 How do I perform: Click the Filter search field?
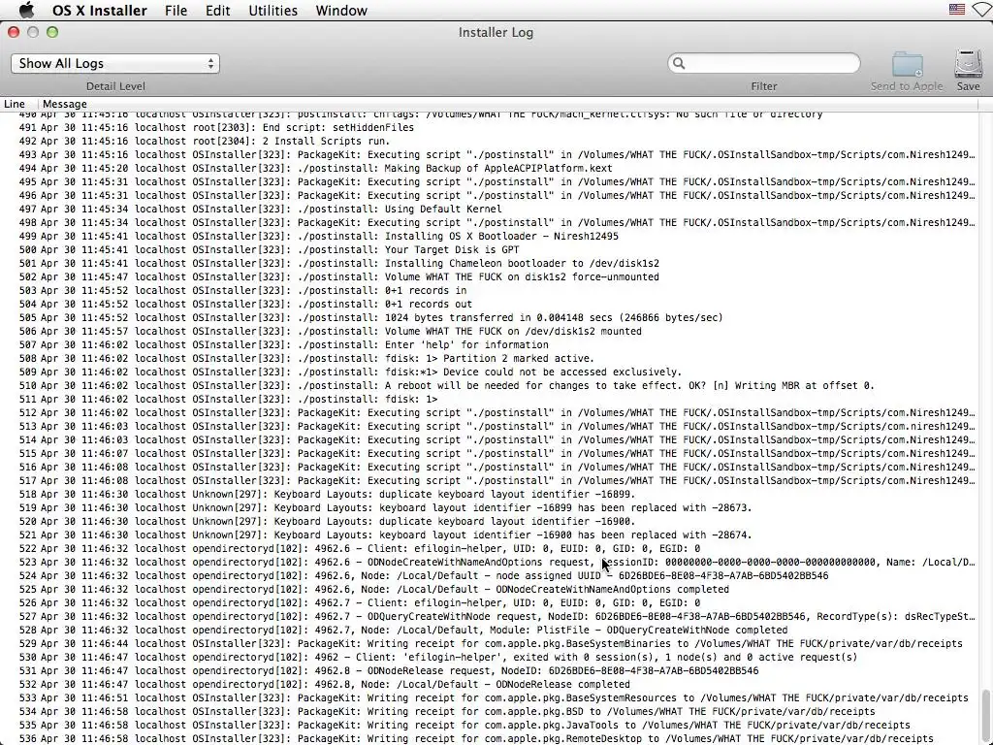(x=764, y=63)
